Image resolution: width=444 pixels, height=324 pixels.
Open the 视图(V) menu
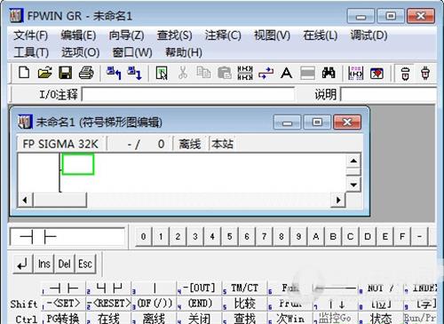pyautogui.click(x=272, y=36)
